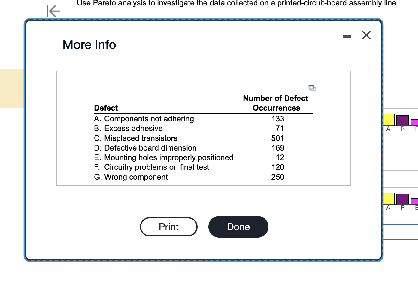Click the magenta bar labeled F in top chart
The width and height of the screenshot is (418, 295).
pos(415,123)
